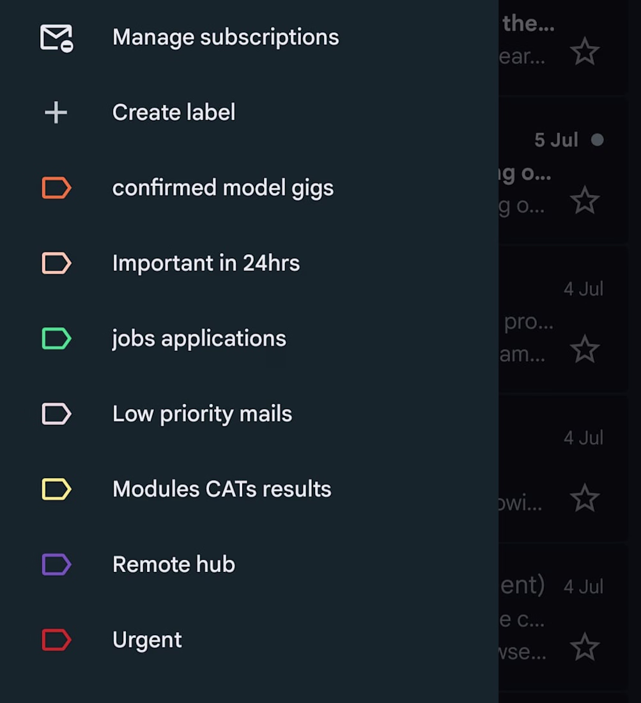Image resolution: width=641 pixels, height=703 pixels.
Task: Open the Manage subscriptions menu entry
Action: tap(249, 37)
